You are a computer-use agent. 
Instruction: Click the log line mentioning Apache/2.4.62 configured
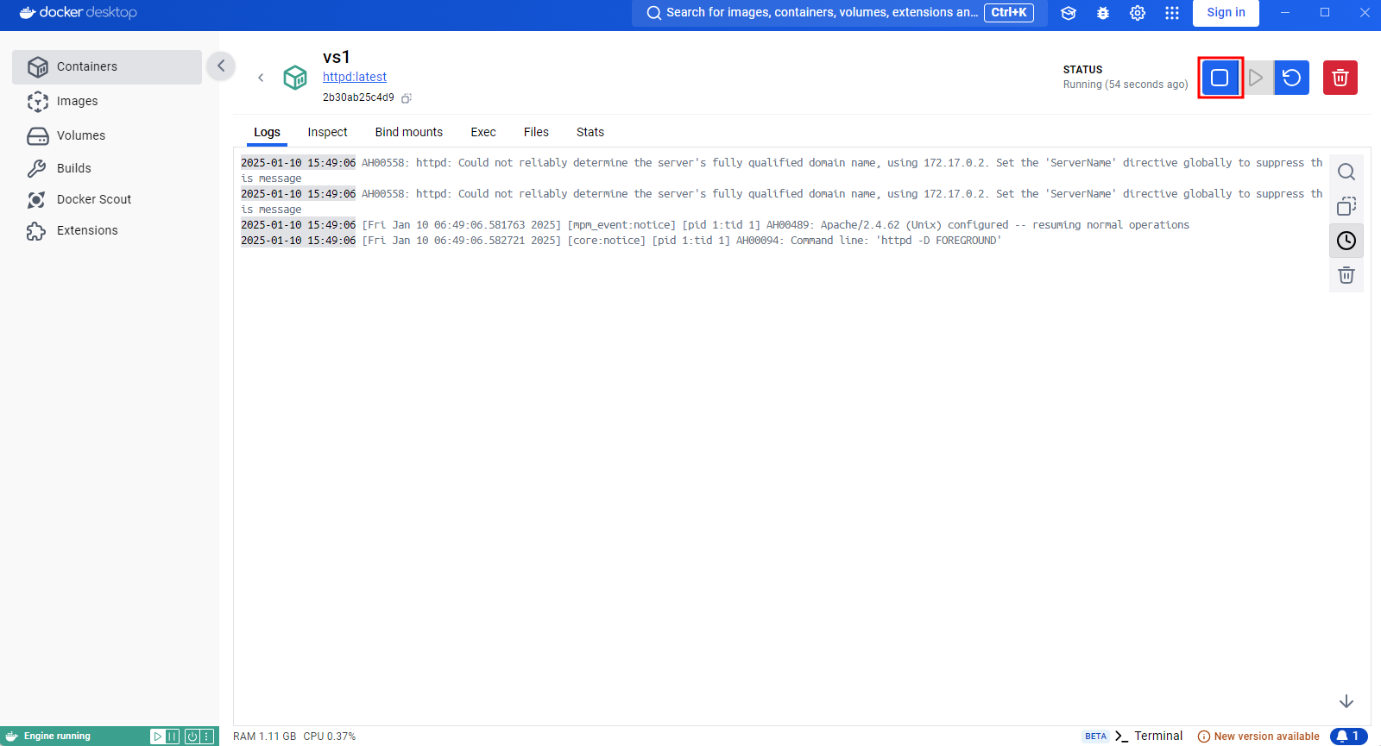[715, 225]
